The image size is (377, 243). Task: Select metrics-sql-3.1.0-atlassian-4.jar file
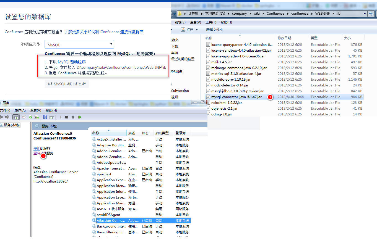(284, 74)
